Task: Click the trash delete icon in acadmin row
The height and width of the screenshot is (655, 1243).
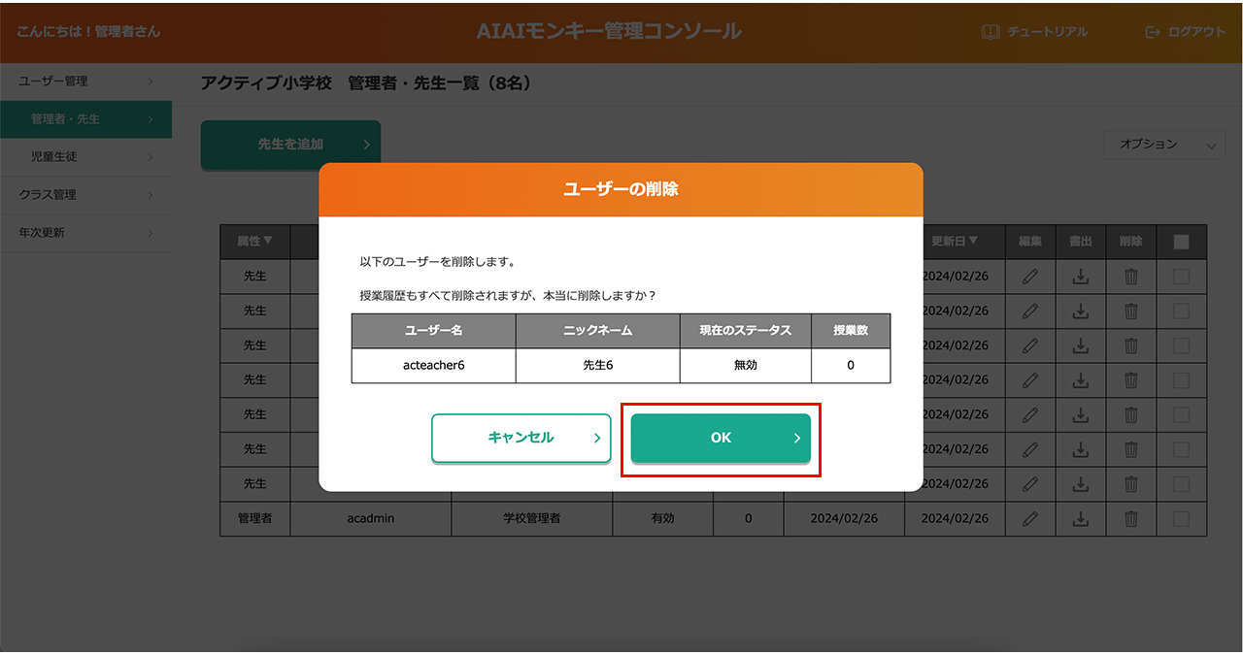Action: 1130,519
